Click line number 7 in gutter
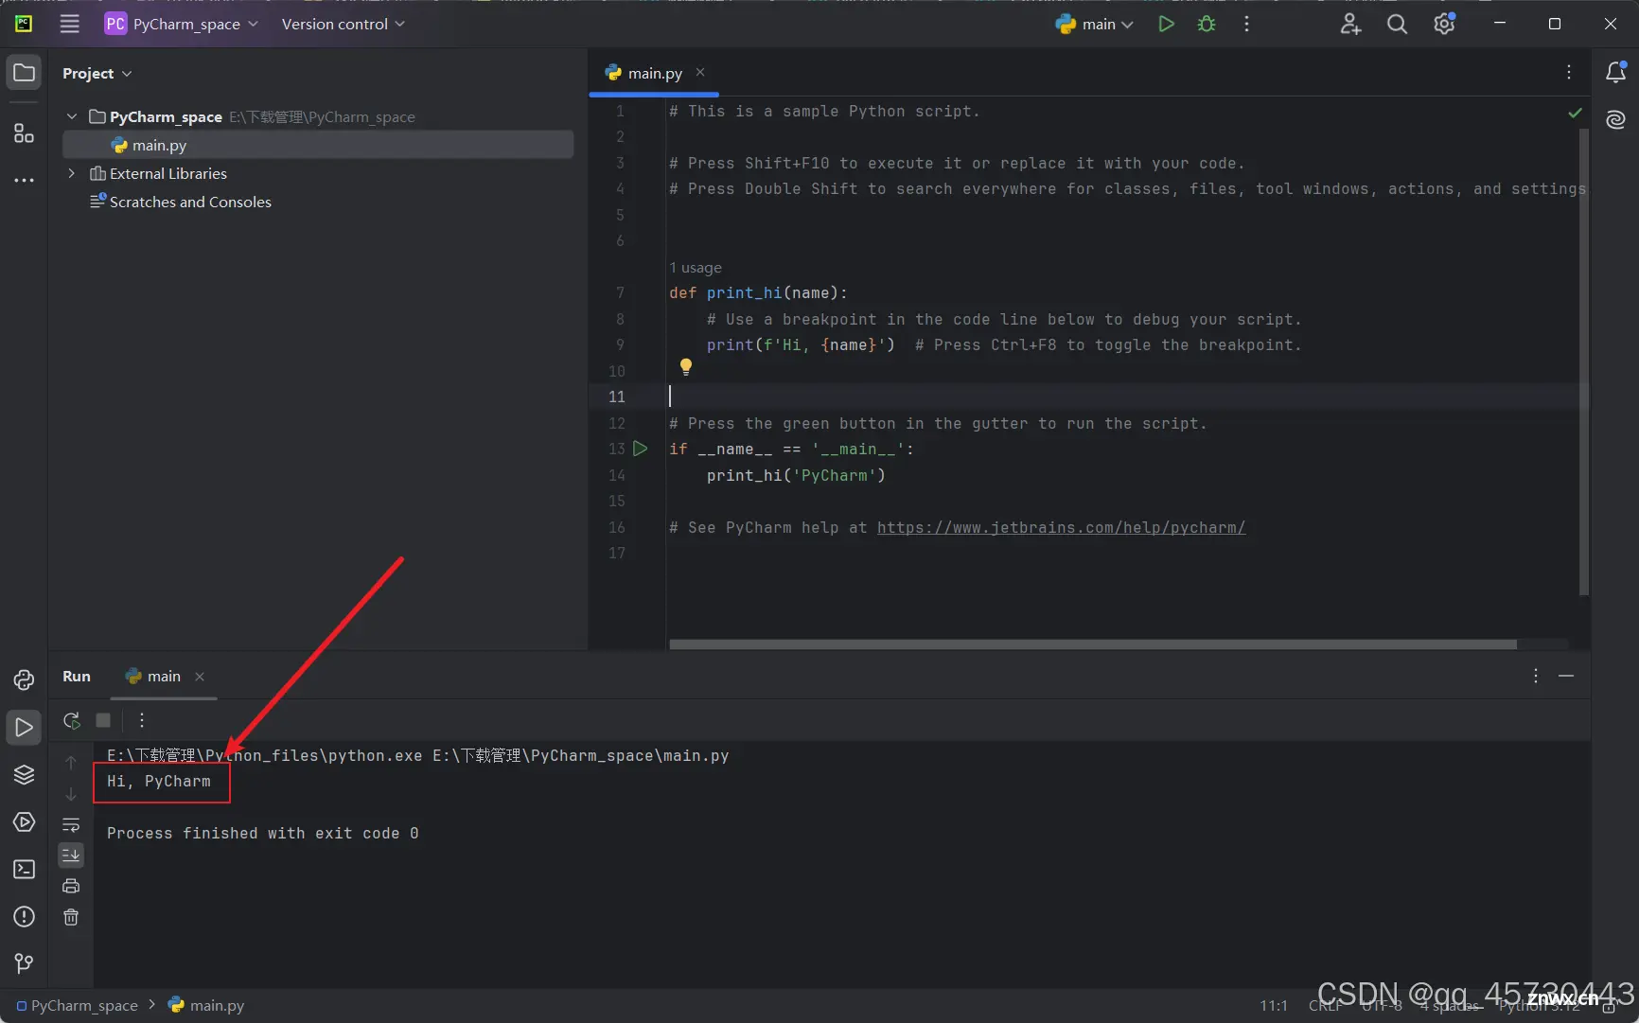 tap(620, 293)
